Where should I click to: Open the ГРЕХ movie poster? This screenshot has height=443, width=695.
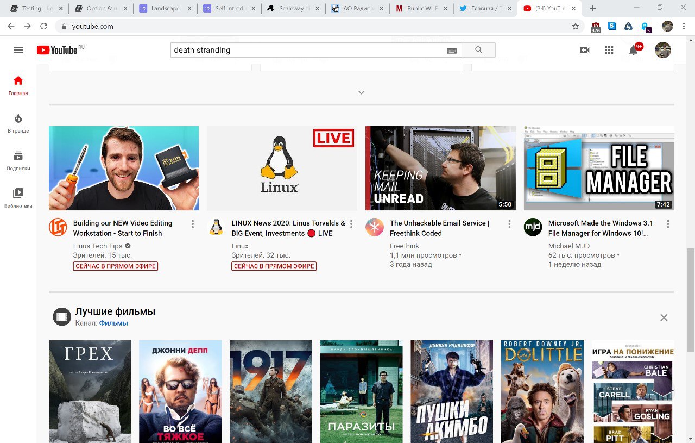pyautogui.click(x=90, y=391)
